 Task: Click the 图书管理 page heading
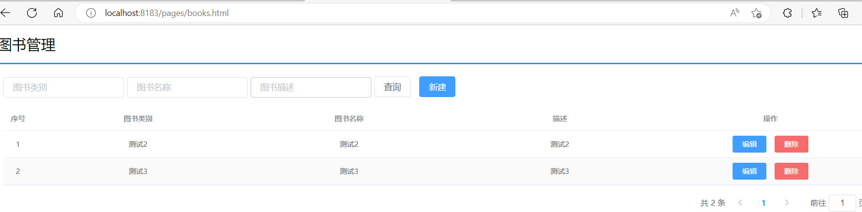(28, 45)
